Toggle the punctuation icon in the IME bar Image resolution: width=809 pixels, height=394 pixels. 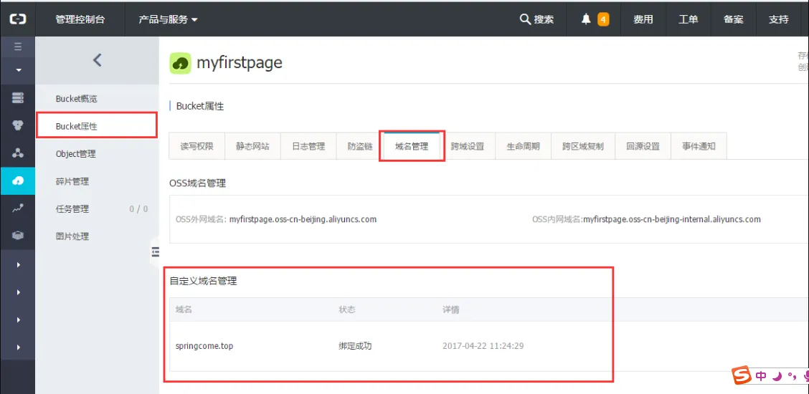coord(792,378)
